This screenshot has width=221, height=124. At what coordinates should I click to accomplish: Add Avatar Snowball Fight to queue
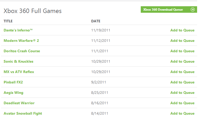click(x=182, y=114)
